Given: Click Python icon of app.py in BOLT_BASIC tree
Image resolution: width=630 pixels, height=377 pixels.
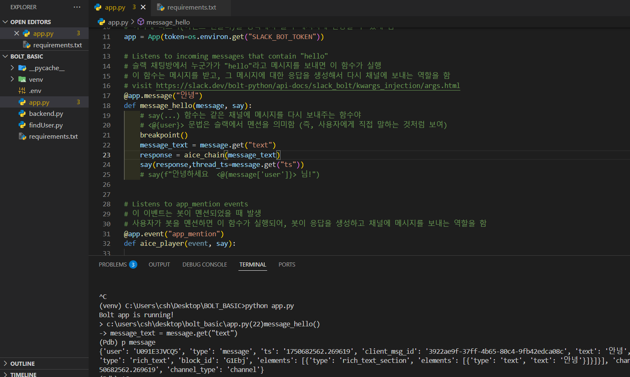Looking at the screenshot, I should click(x=22, y=102).
